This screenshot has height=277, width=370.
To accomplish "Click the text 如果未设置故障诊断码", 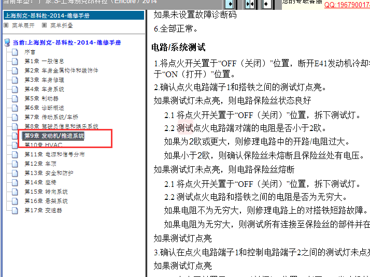I will [x=195, y=15].
